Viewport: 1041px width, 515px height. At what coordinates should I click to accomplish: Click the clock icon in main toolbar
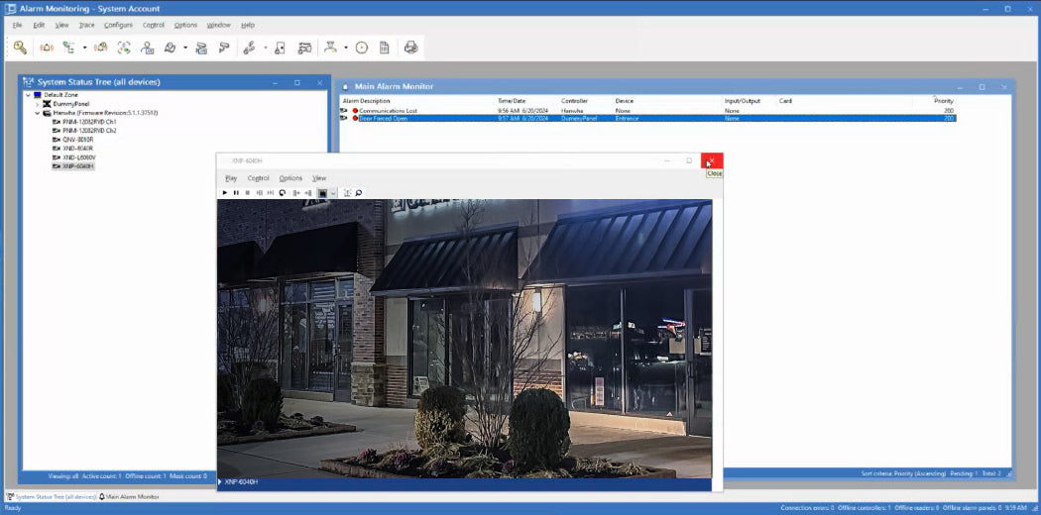[362, 47]
